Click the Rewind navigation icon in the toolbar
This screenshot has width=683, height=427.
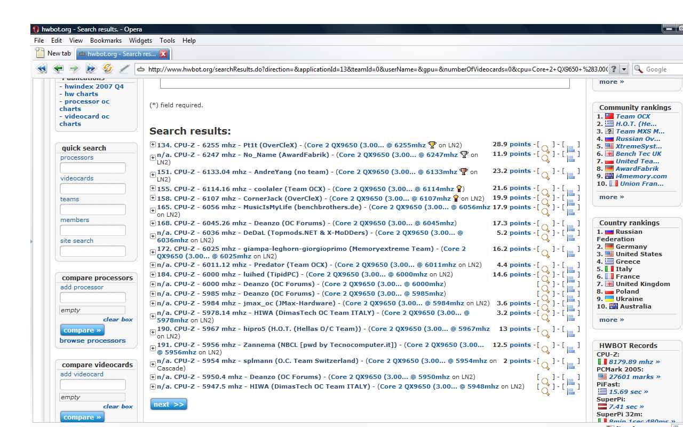point(42,69)
